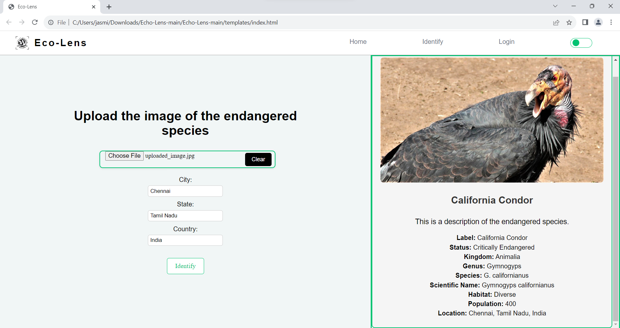Image resolution: width=620 pixels, height=328 pixels.
Task: Open the share page icon
Action: (x=556, y=22)
